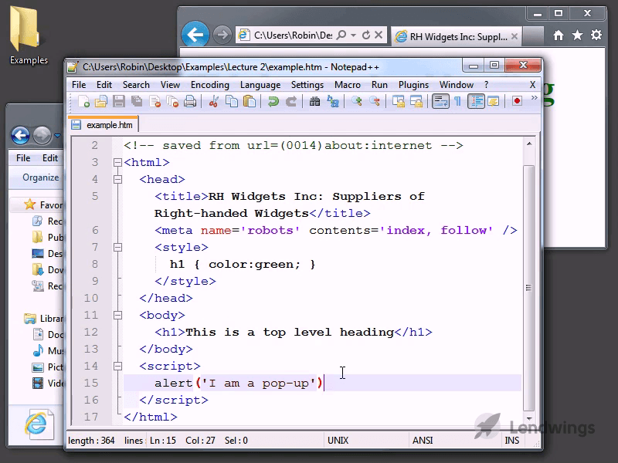Save the file with the floppy icon
Image resolution: width=618 pixels, height=463 pixels.
pyautogui.click(x=119, y=102)
